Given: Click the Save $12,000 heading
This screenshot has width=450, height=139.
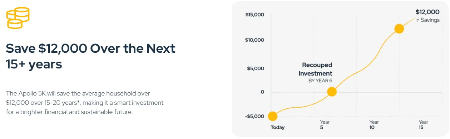Looking at the screenshot, I should 91,56.
